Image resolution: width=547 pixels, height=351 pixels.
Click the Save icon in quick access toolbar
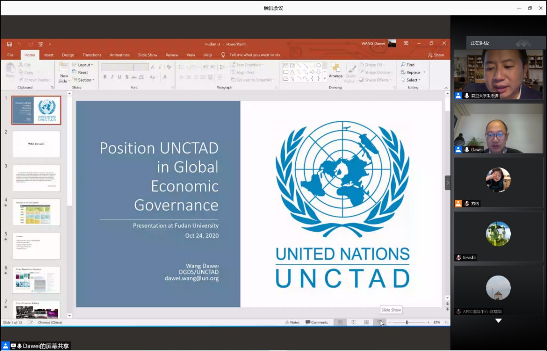tap(10, 45)
